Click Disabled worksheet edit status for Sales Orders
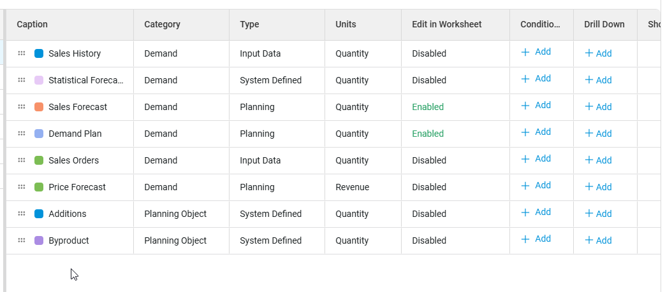The height and width of the screenshot is (292, 665). (x=429, y=160)
